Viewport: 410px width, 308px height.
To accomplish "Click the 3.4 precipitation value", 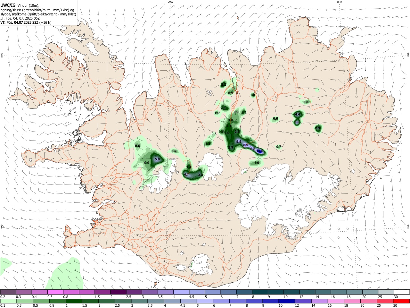I will (x=201, y=175).
